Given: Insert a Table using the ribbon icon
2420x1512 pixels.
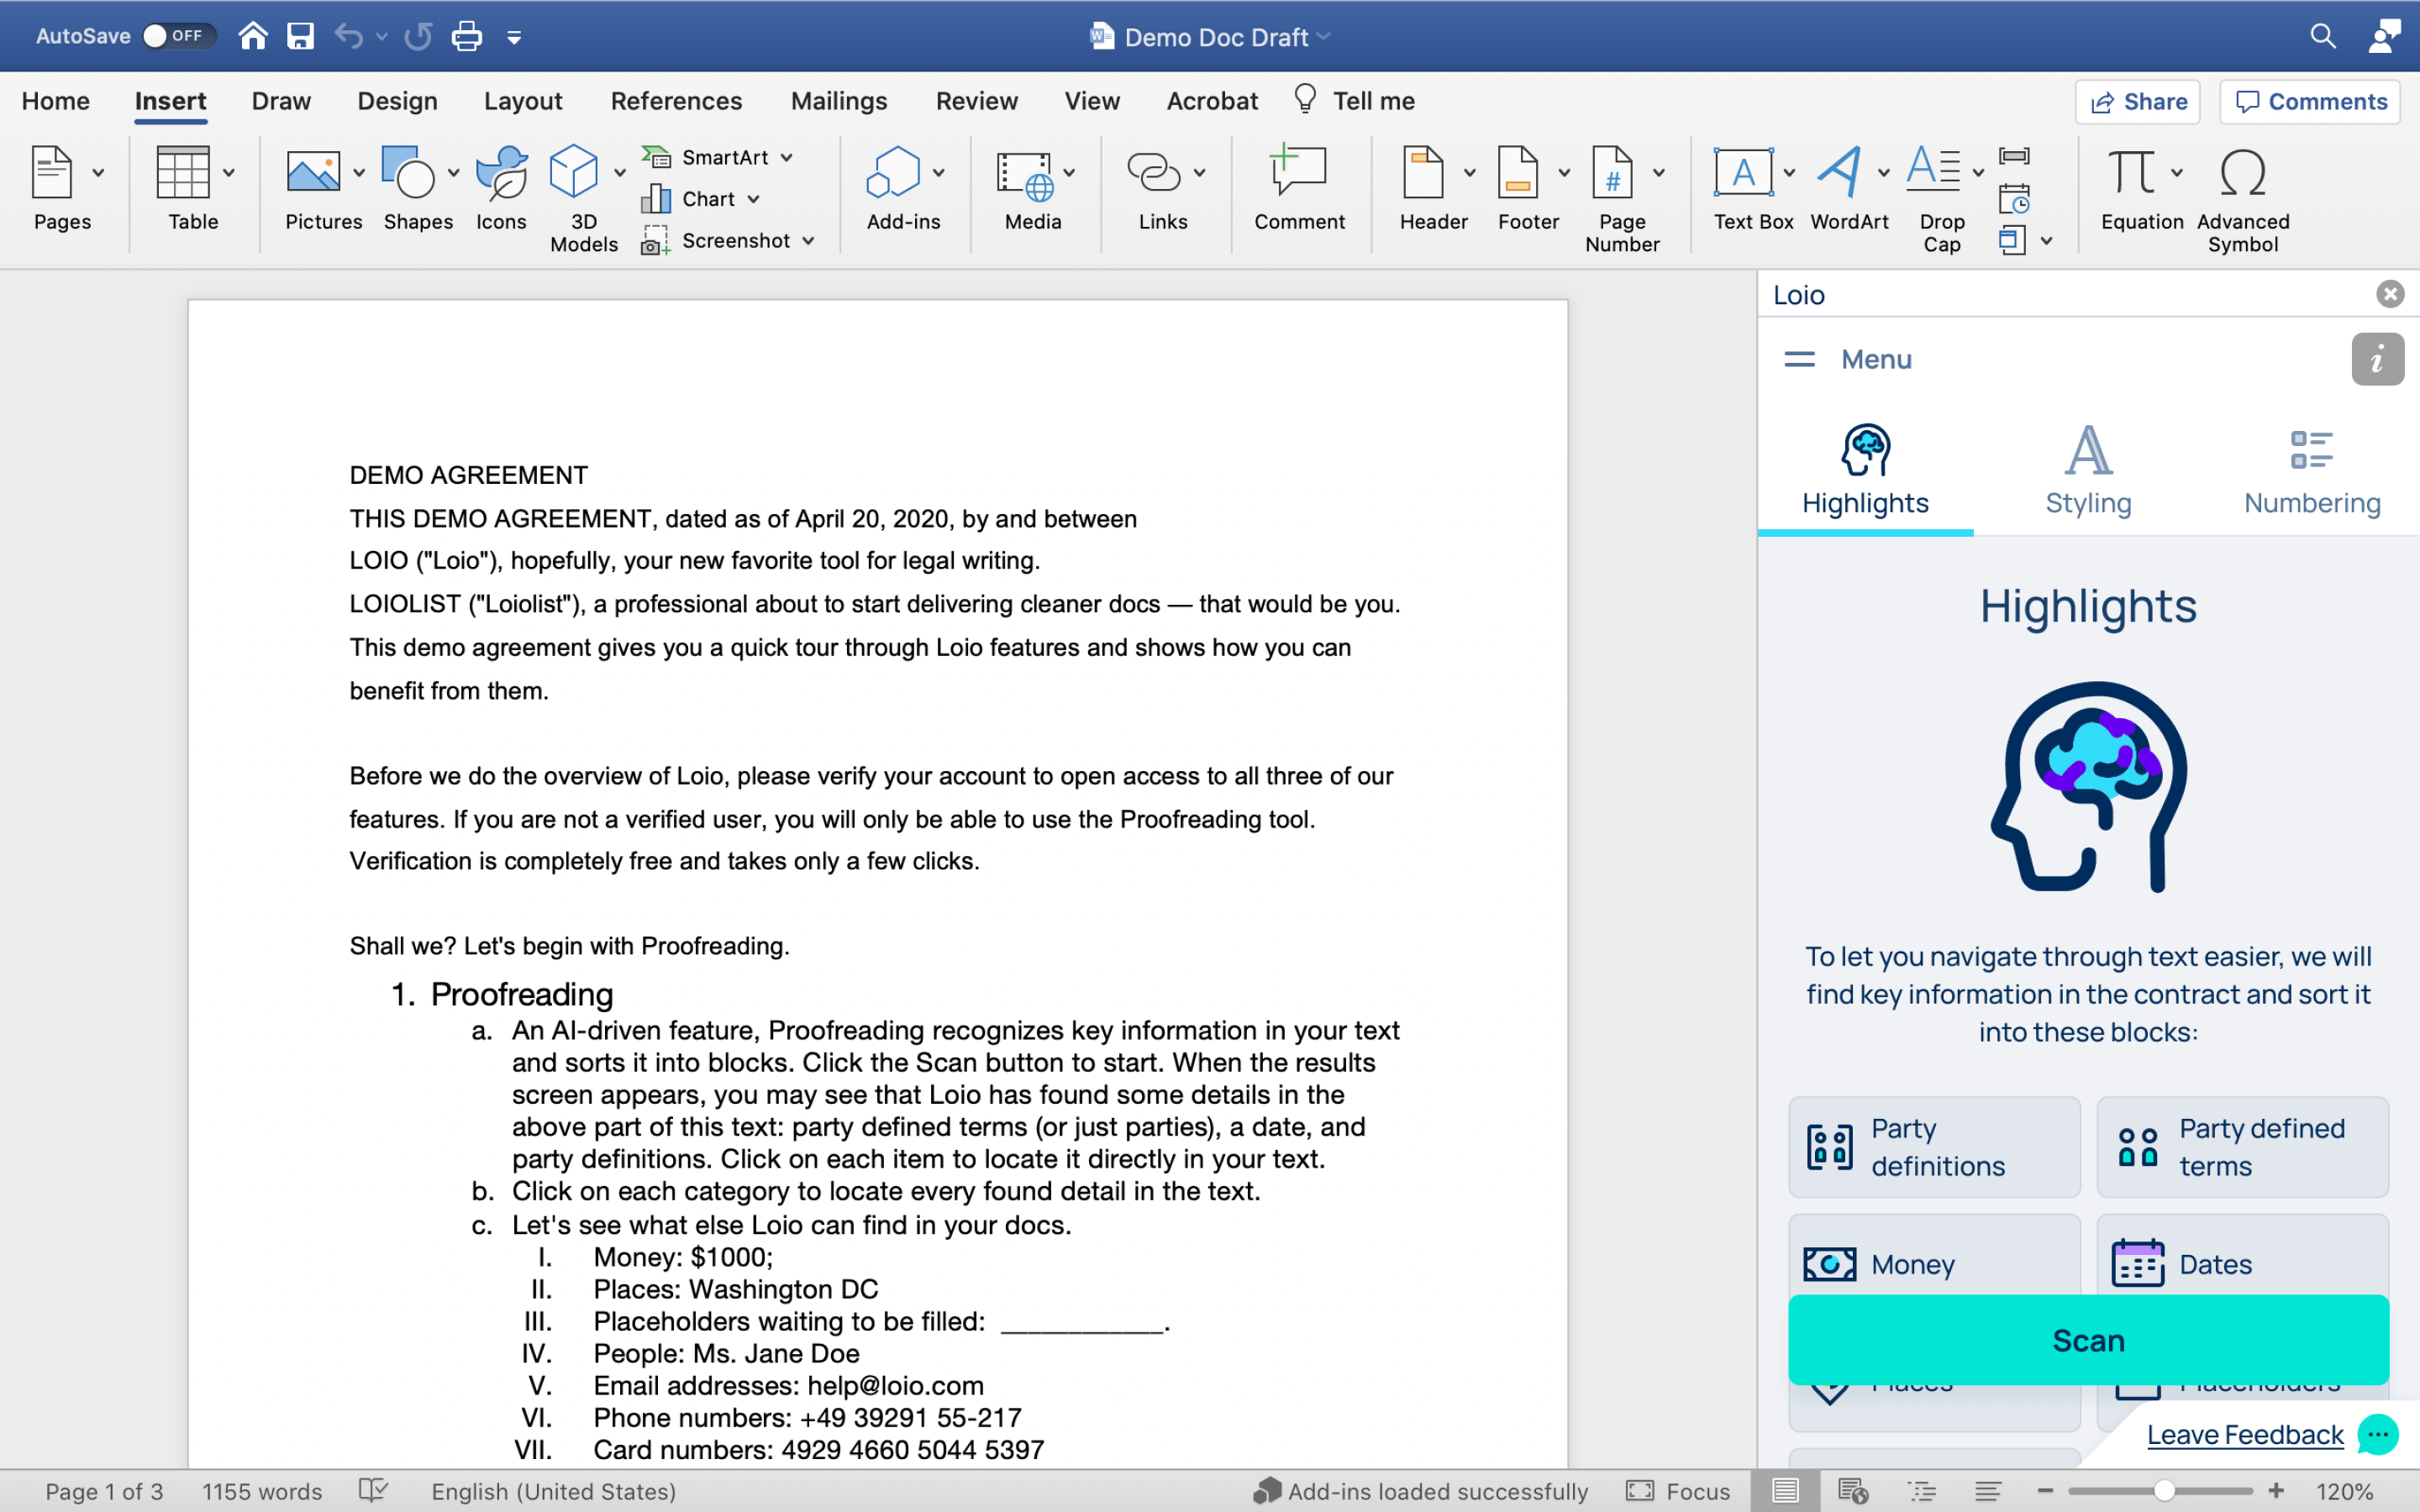Looking at the screenshot, I should [182, 172].
